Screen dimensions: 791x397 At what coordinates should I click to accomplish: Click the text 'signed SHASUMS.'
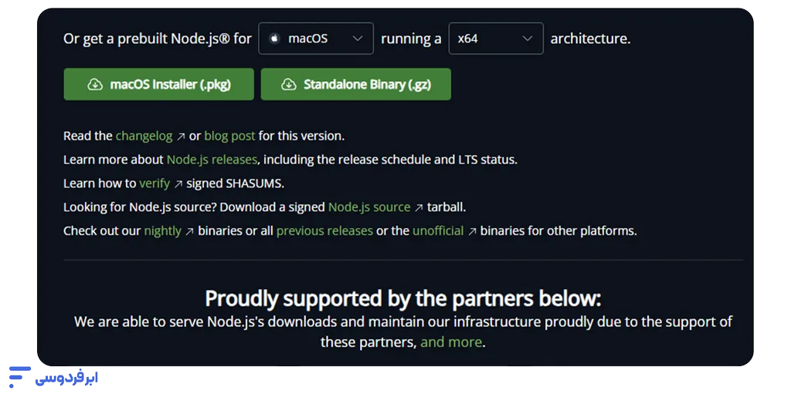(235, 183)
